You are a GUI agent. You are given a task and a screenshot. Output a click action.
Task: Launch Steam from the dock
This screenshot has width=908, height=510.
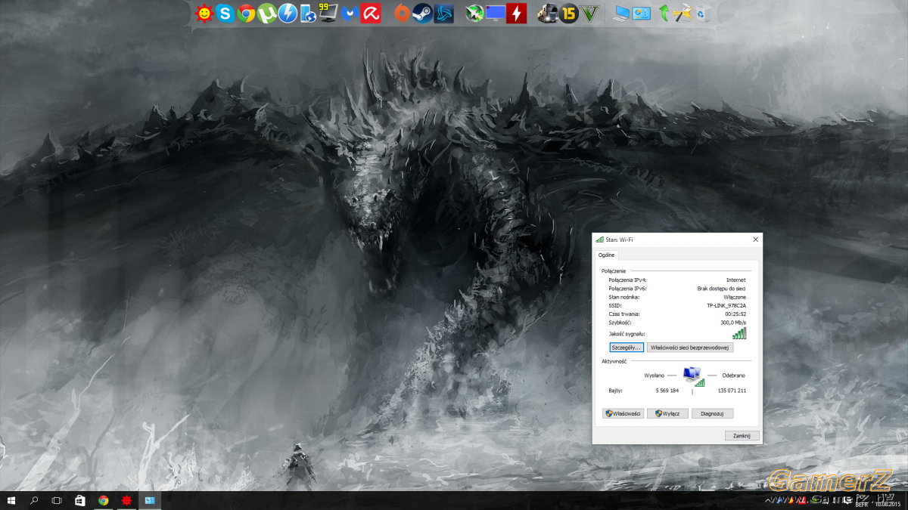click(x=422, y=13)
